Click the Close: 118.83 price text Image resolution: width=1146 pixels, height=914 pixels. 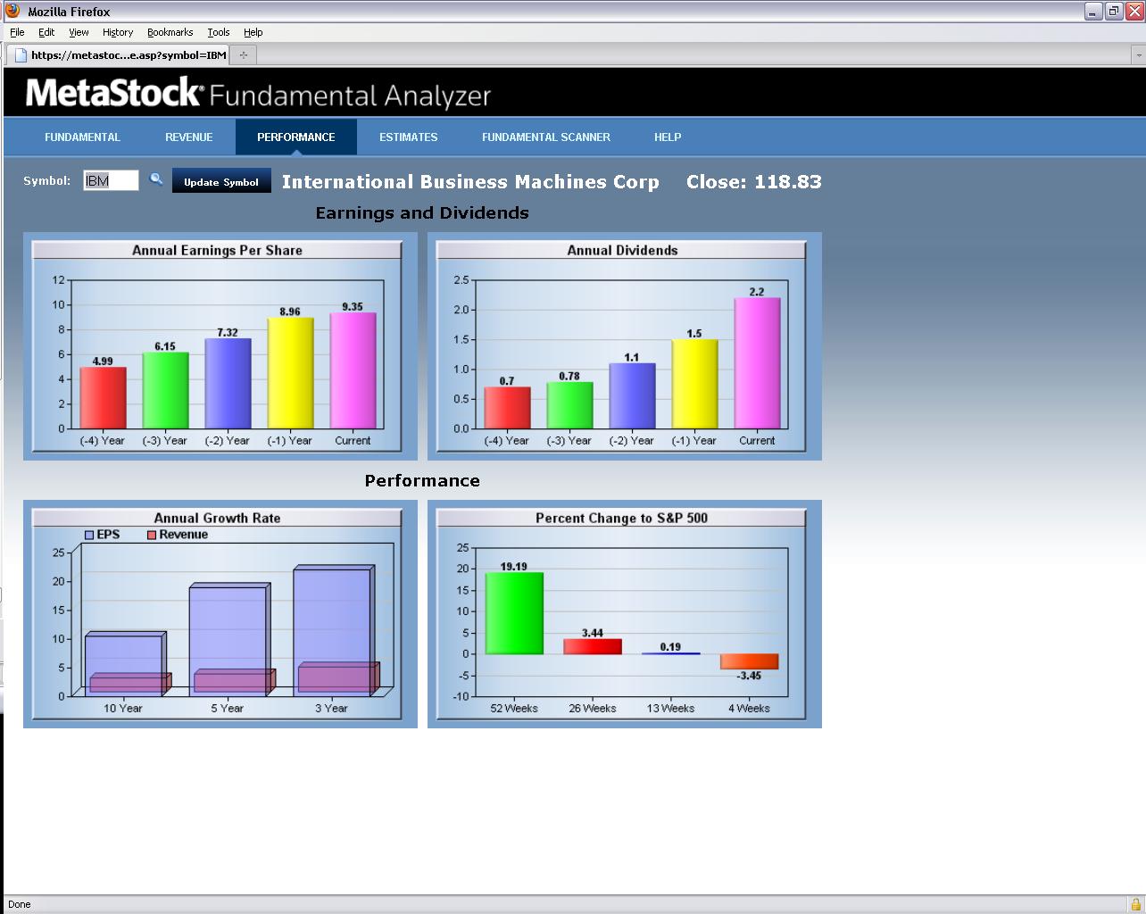[754, 182]
